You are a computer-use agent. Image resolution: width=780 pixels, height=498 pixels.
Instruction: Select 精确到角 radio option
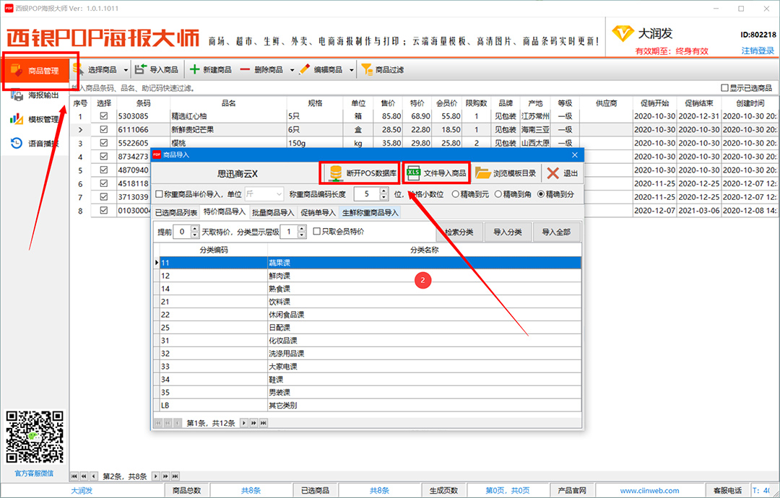click(x=498, y=194)
